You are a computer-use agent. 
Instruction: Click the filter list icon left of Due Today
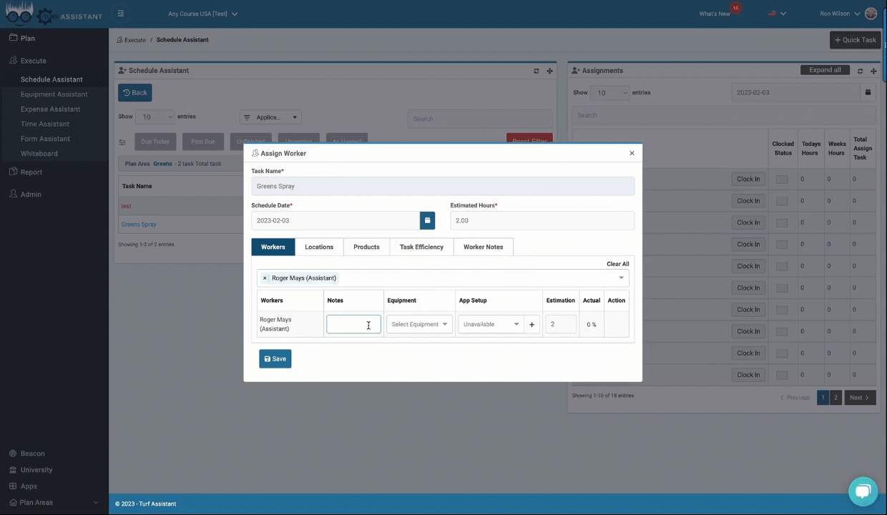point(122,141)
